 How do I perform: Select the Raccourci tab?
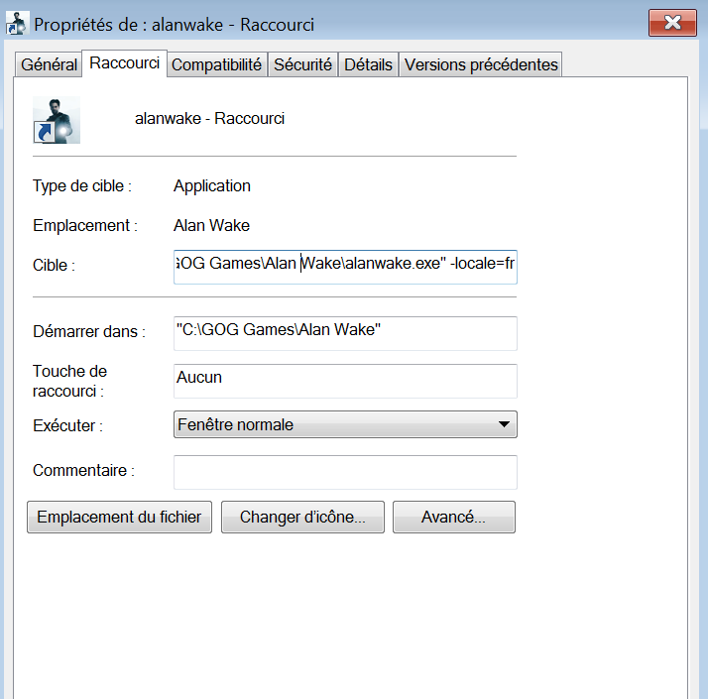(x=124, y=63)
